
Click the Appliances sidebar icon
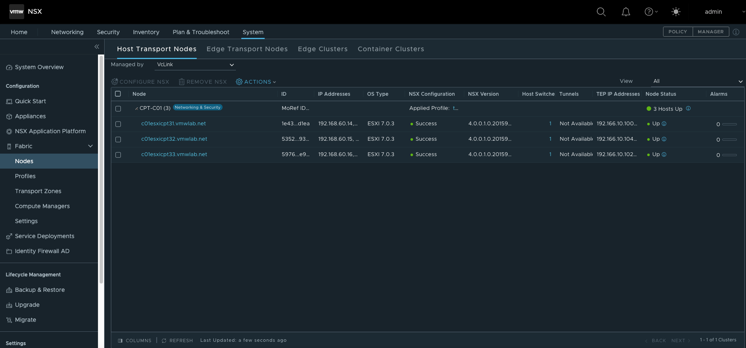coord(9,117)
